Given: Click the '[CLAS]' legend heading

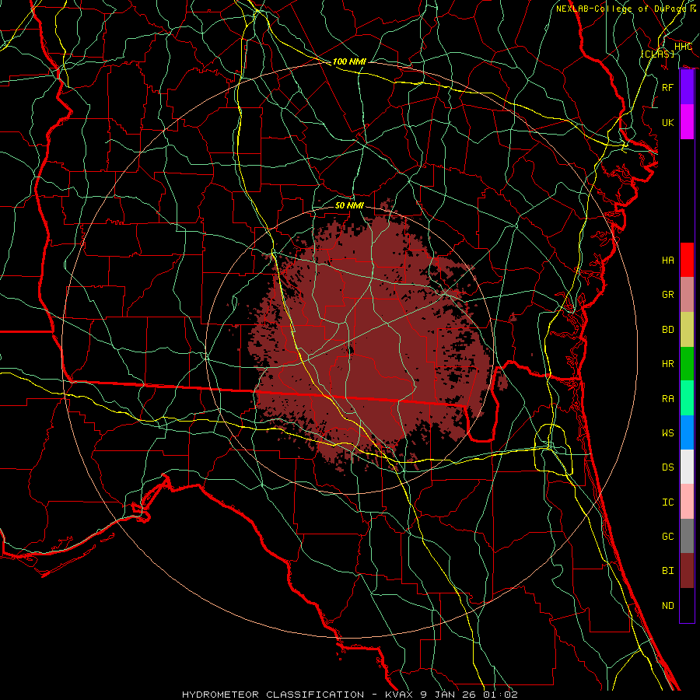Looking at the screenshot, I should click(x=657, y=54).
